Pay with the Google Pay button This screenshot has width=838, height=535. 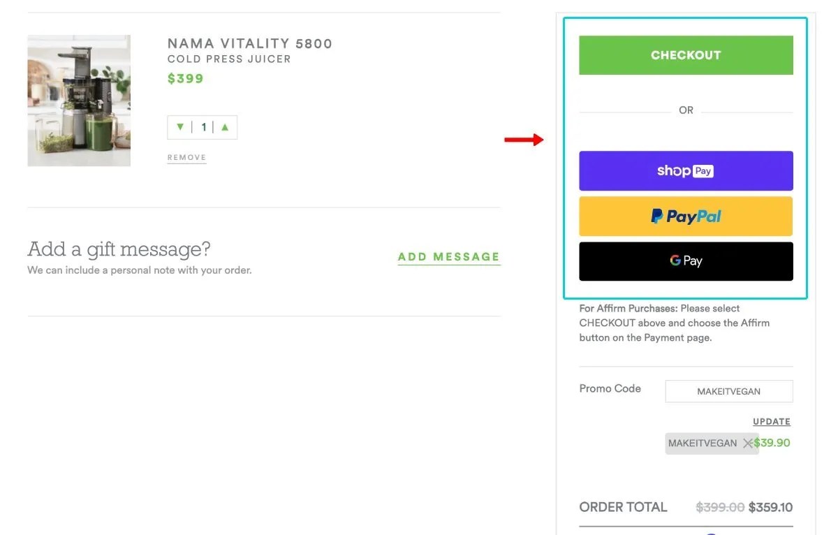coord(686,261)
